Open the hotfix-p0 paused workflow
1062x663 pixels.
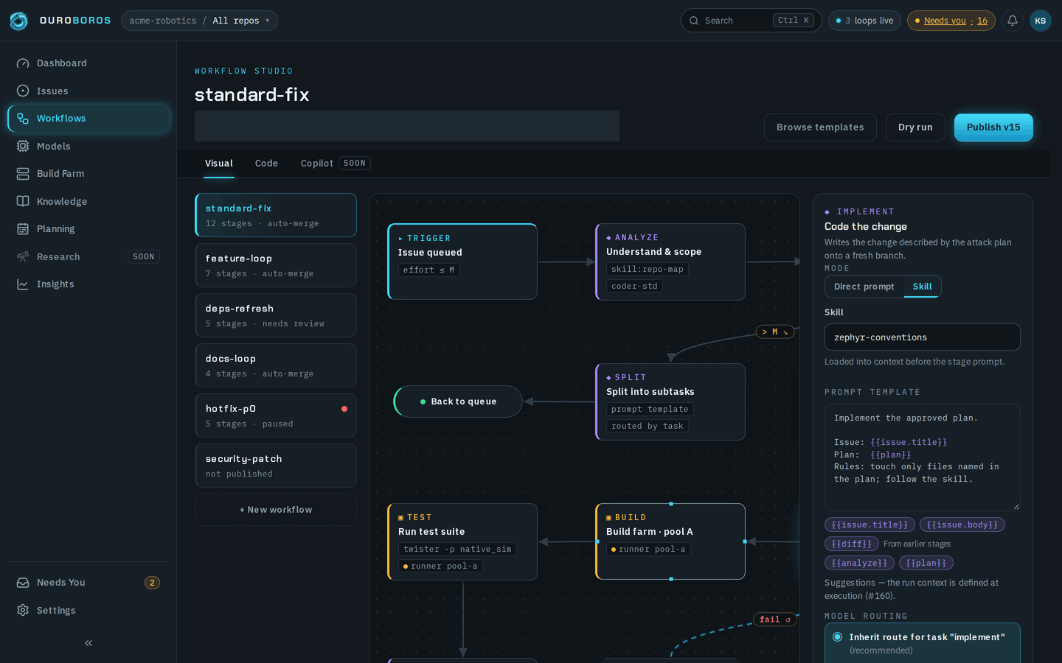pos(276,415)
